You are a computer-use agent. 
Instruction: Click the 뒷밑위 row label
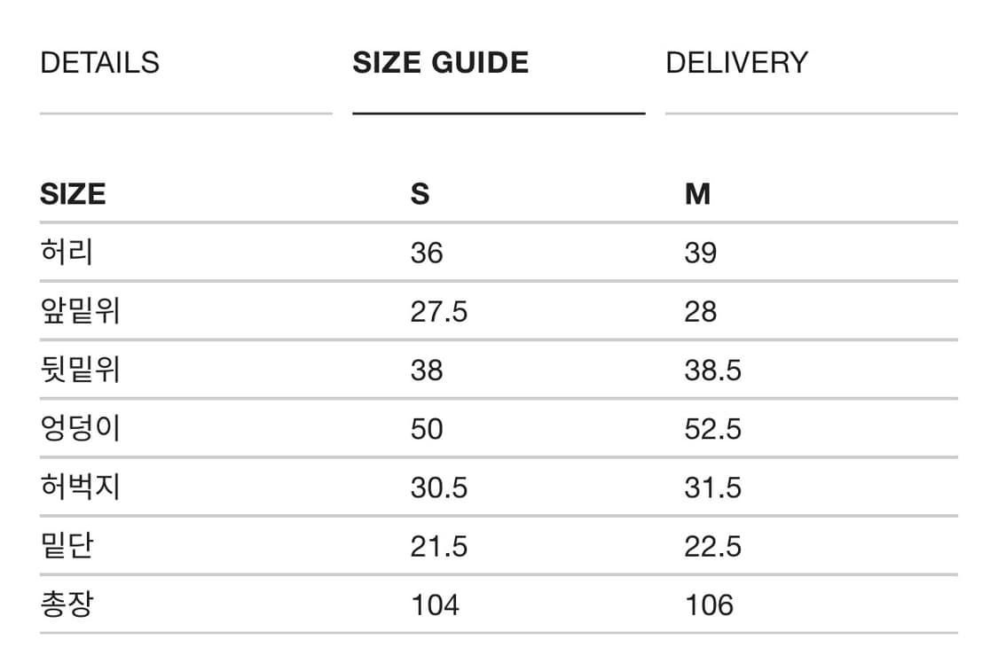point(80,370)
